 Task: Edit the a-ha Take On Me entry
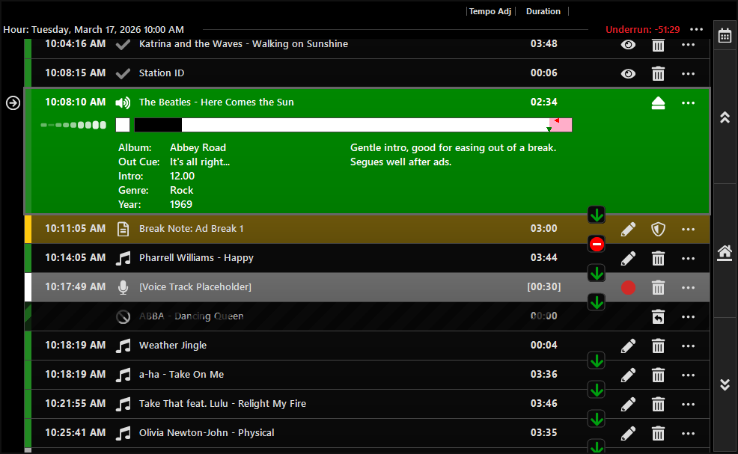point(628,375)
